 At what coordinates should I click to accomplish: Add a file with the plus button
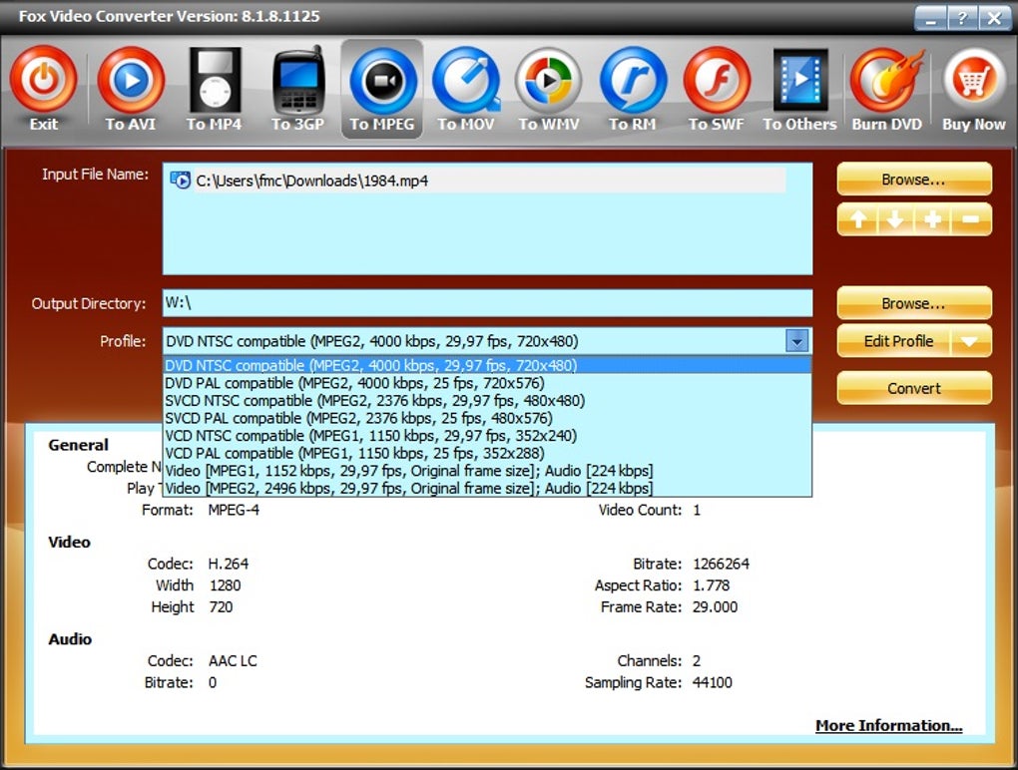[x=932, y=219]
